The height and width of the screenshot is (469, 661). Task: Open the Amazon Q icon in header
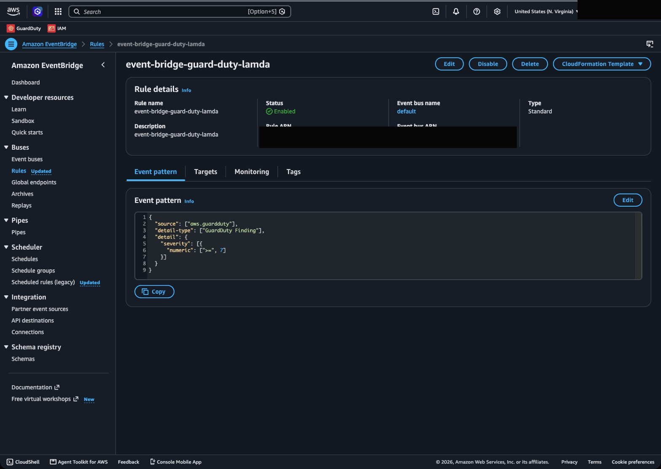coord(38,11)
